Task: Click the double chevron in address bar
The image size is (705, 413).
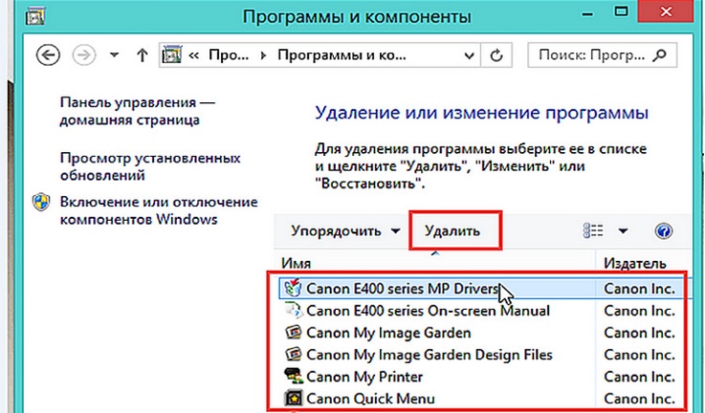Action: [x=193, y=55]
